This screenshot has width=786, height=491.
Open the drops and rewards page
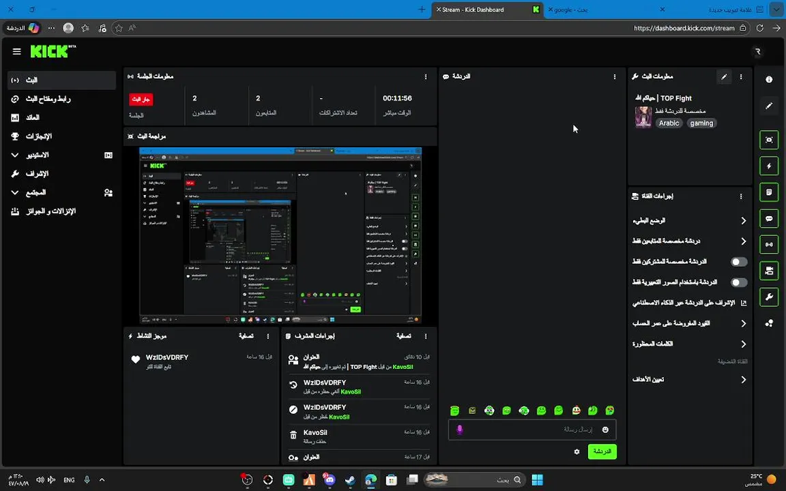click(61, 211)
